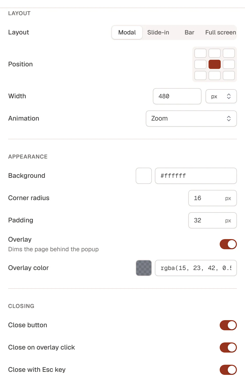Disable the Overlay toggle
Viewport: 245px width, 386px height.
coord(228,244)
